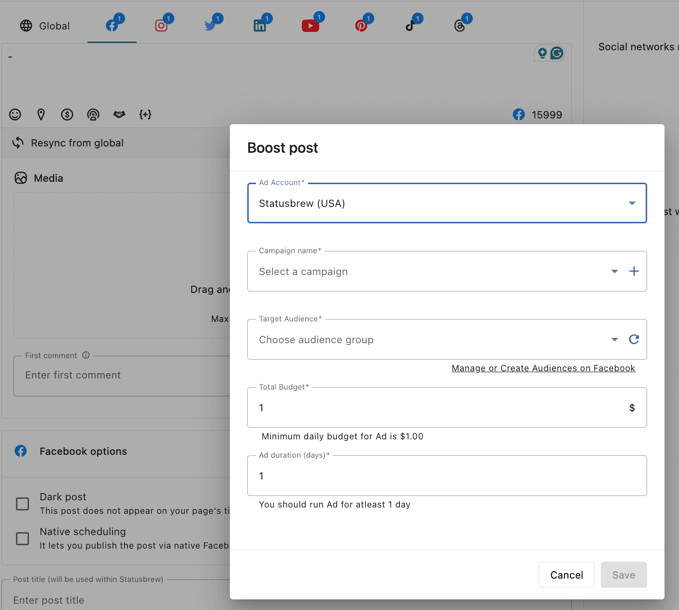
Task: Click the Facebook options logo icon
Action: click(21, 451)
